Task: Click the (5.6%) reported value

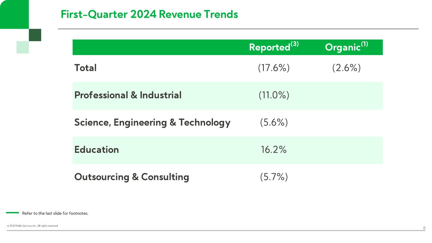Action: [274, 122]
